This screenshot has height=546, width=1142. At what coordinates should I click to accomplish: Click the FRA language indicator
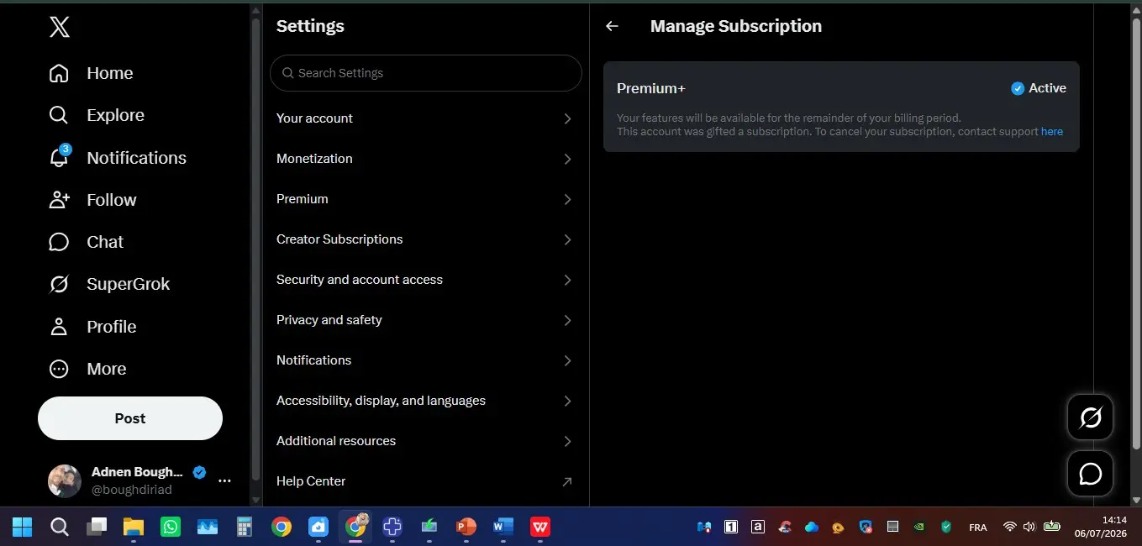978,528
